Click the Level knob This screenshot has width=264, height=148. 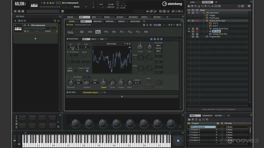point(140,46)
